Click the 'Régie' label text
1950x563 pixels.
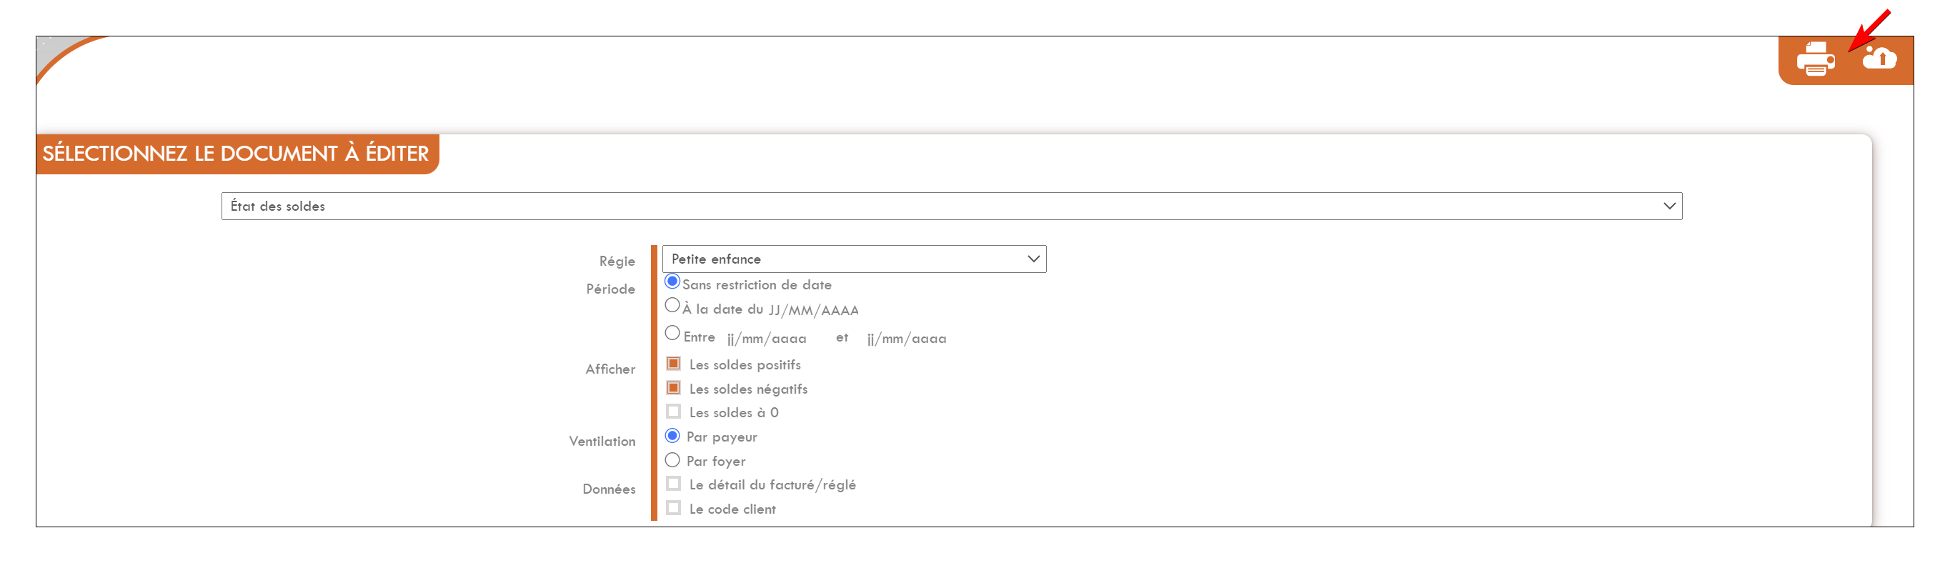(617, 261)
